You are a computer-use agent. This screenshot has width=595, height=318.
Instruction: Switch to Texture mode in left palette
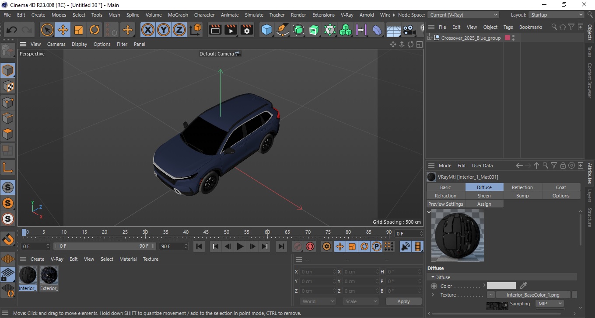pyautogui.click(x=8, y=86)
